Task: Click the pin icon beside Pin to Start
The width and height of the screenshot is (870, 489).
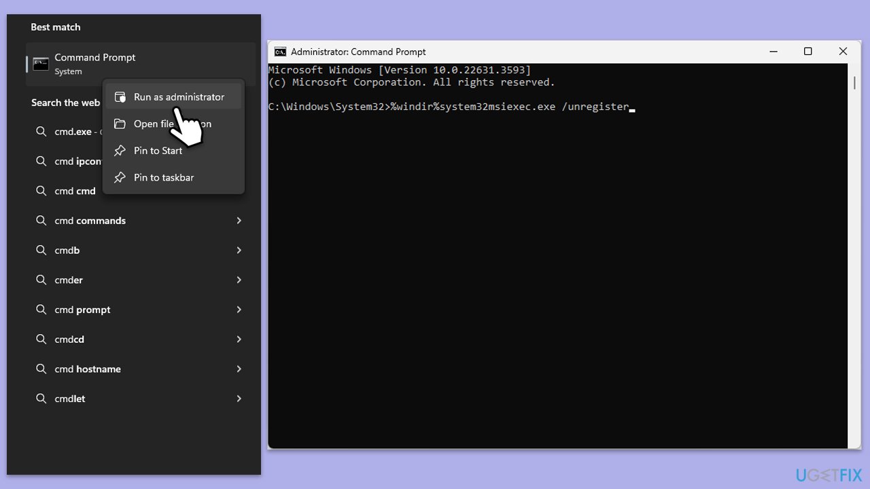Action: pyautogui.click(x=120, y=151)
